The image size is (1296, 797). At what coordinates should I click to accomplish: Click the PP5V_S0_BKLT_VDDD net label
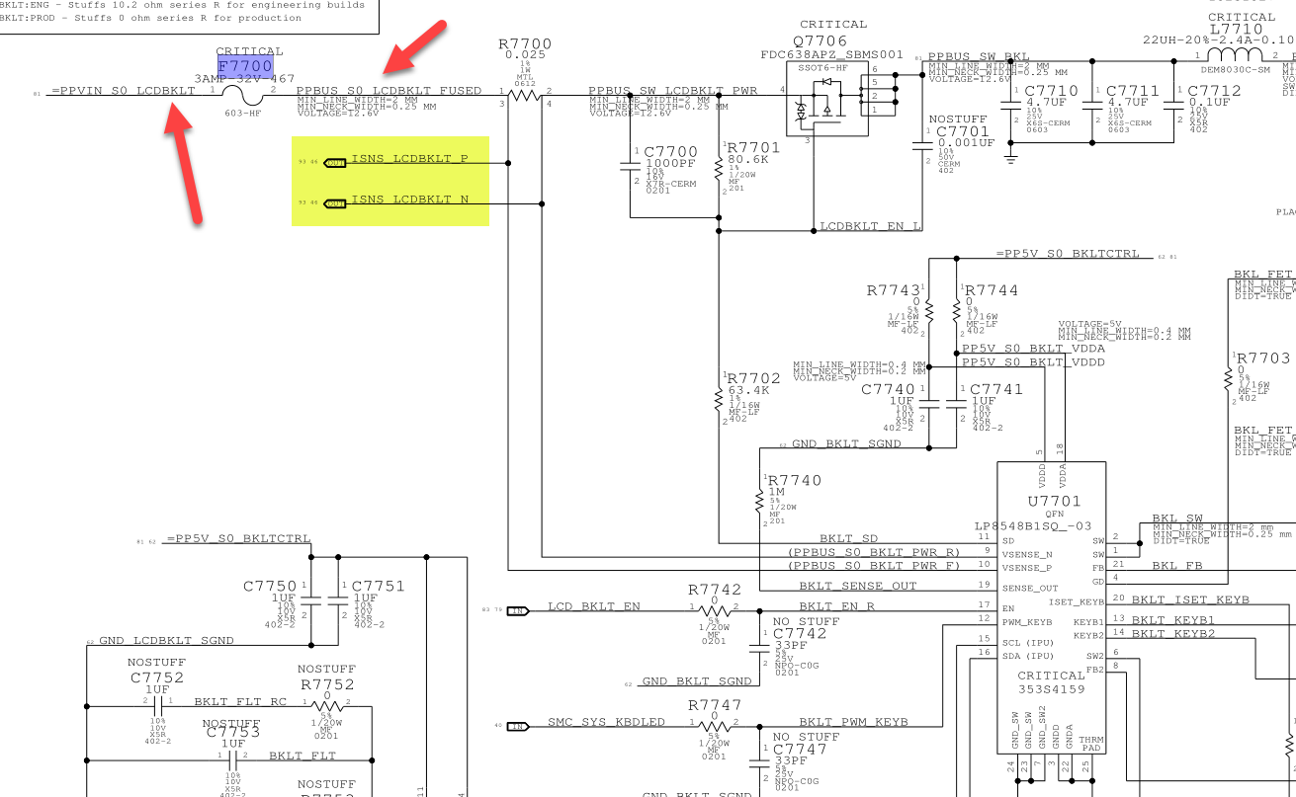(1033, 362)
